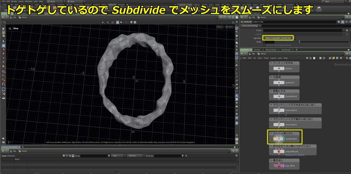Open the Subdivide node info icon
351x174 pixels.
coord(346,22)
